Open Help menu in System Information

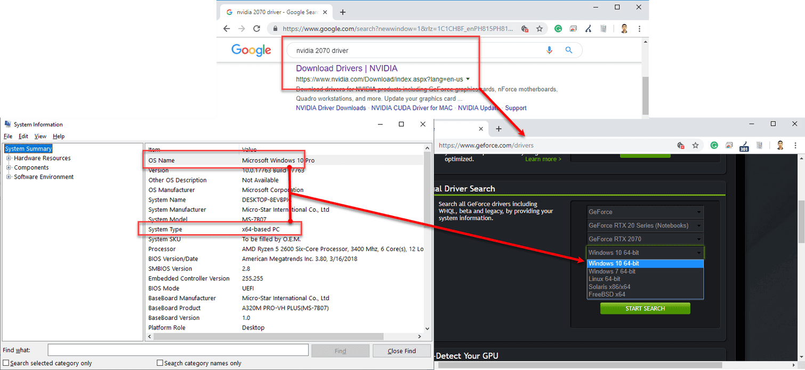[59, 136]
